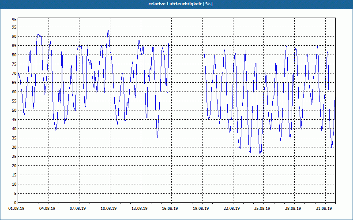Screen dimensions: 353x220
Task: Click the y-axis value 30
Action: click(14, 147)
